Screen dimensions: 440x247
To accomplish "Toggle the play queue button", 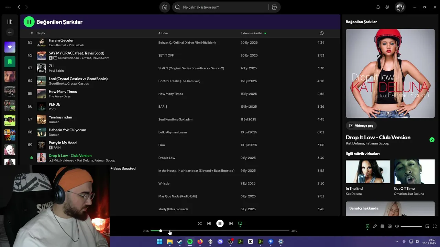I will point(382,226).
